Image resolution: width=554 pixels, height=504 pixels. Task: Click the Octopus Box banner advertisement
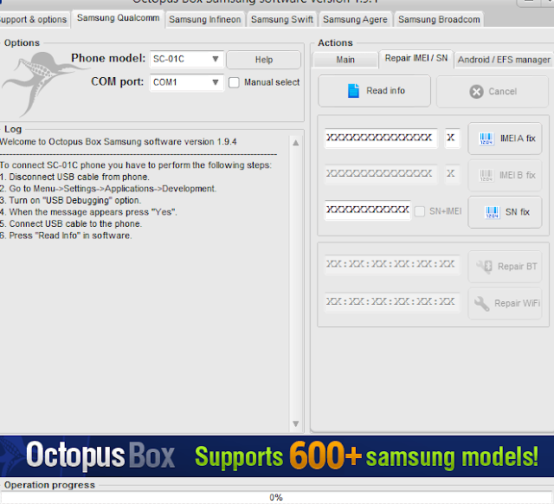pyautogui.click(x=276, y=456)
